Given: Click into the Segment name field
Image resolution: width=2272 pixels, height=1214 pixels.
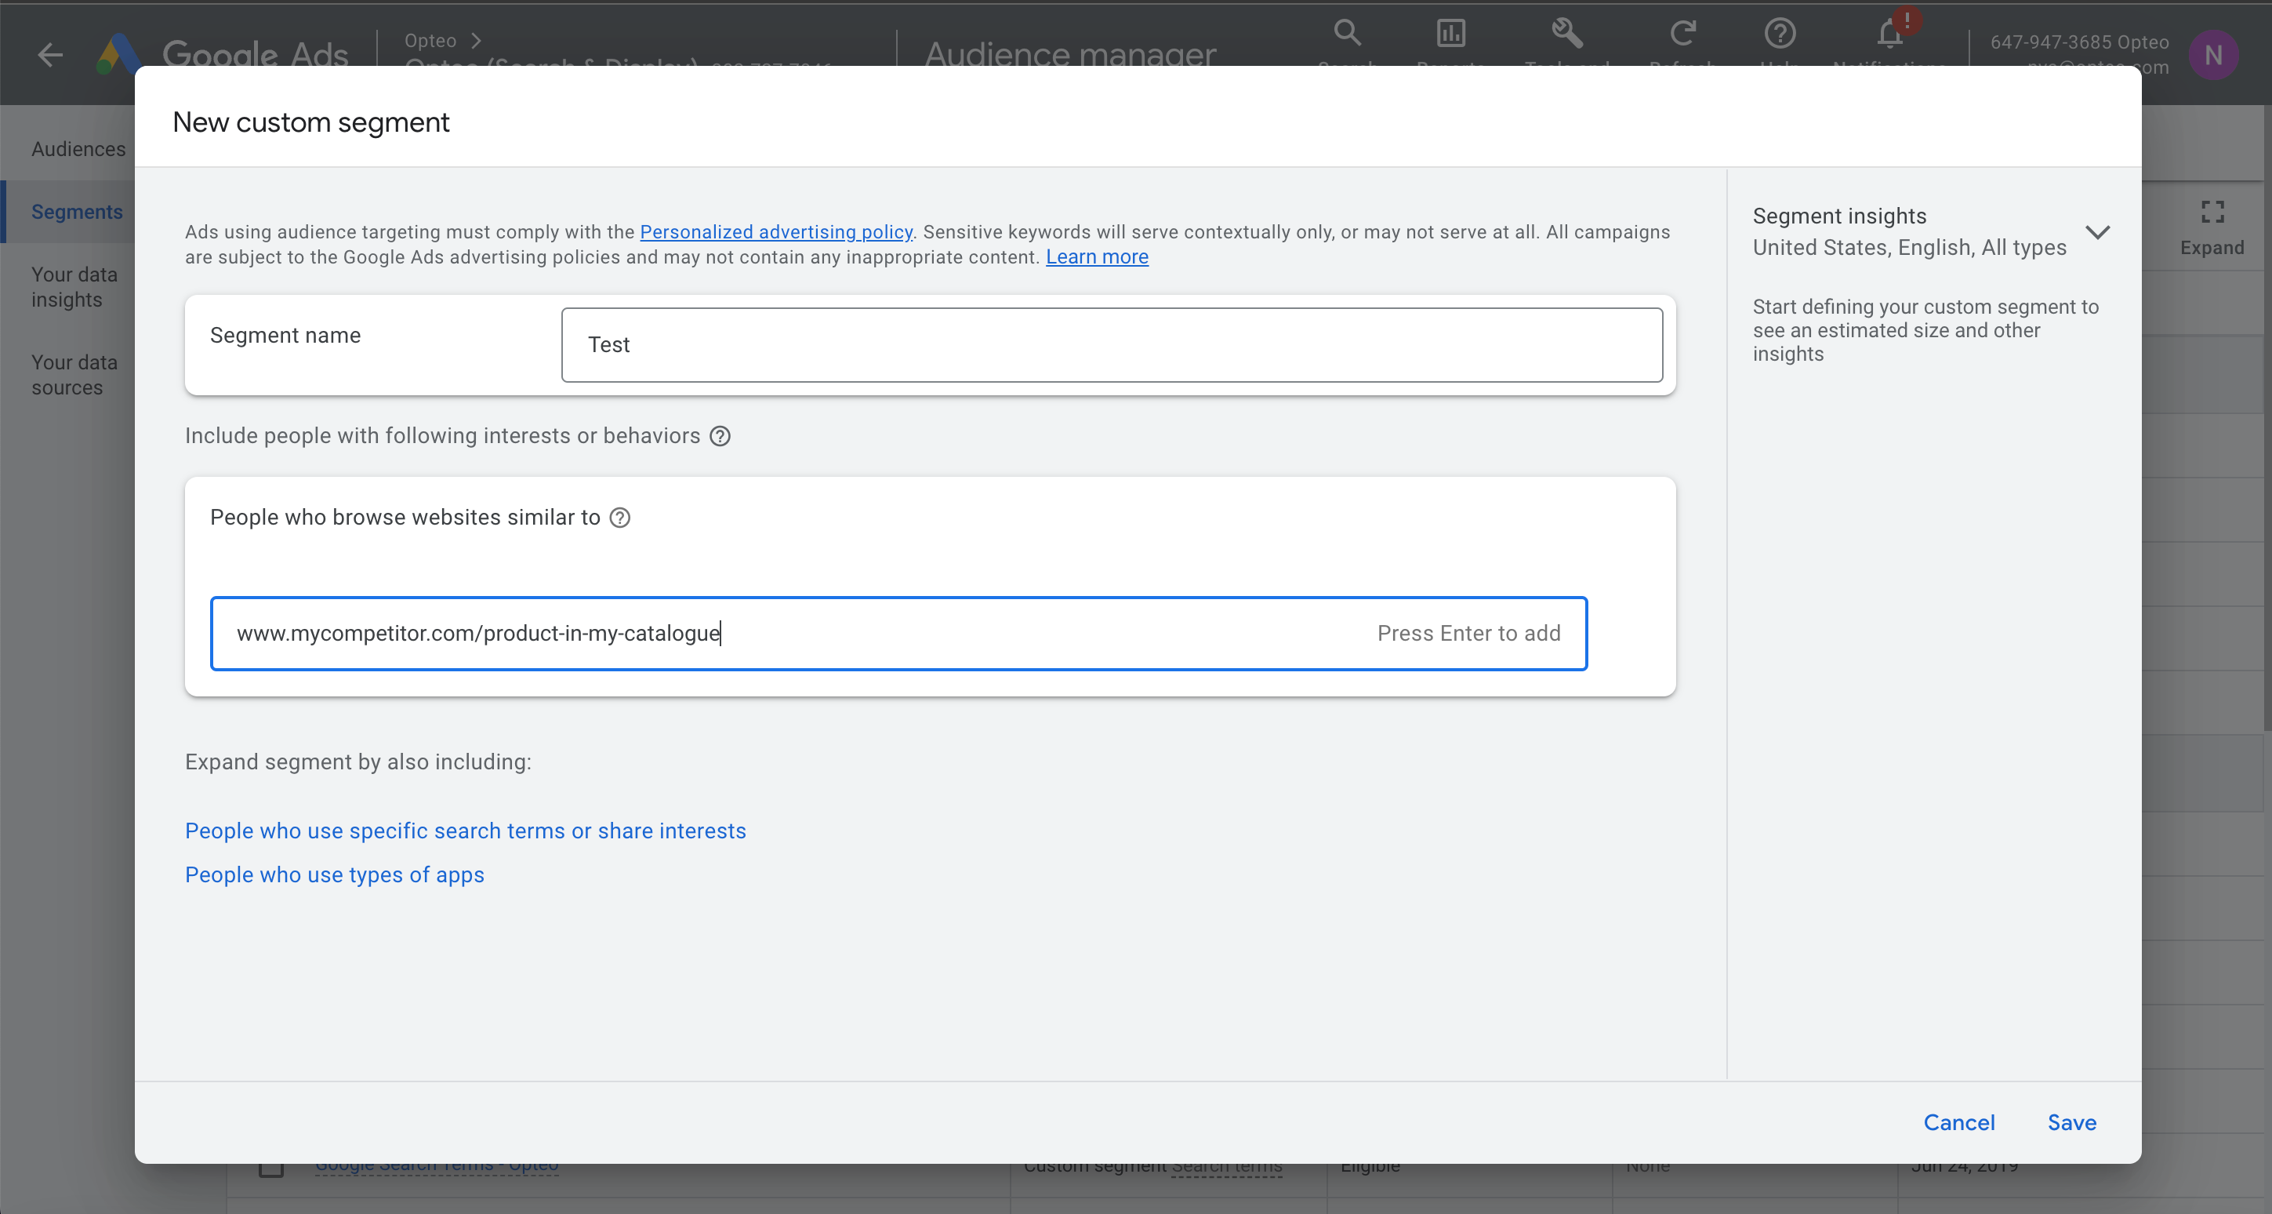Looking at the screenshot, I should pyautogui.click(x=1112, y=345).
